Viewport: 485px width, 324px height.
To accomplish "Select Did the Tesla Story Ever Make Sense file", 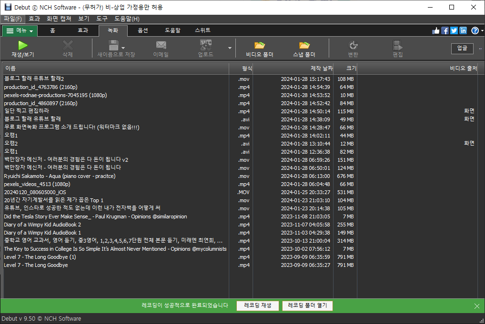I will tap(95, 216).
